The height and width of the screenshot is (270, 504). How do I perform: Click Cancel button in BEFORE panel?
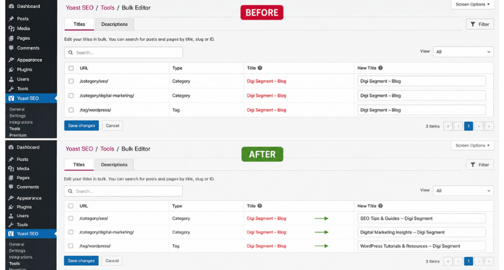click(113, 126)
